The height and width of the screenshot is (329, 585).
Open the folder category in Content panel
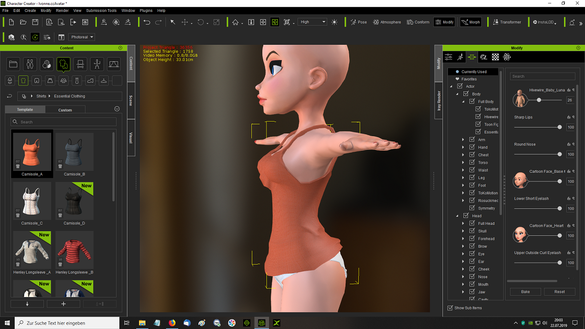(x=13, y=64)
